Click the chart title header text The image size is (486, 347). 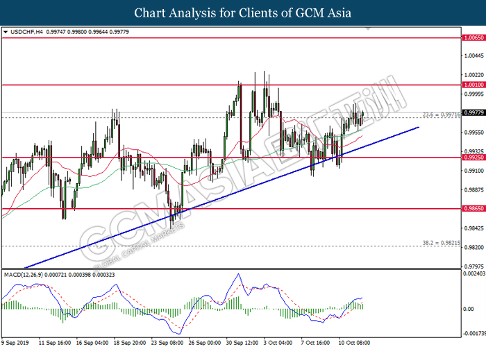pyautogui.click(x=242, y=12)
